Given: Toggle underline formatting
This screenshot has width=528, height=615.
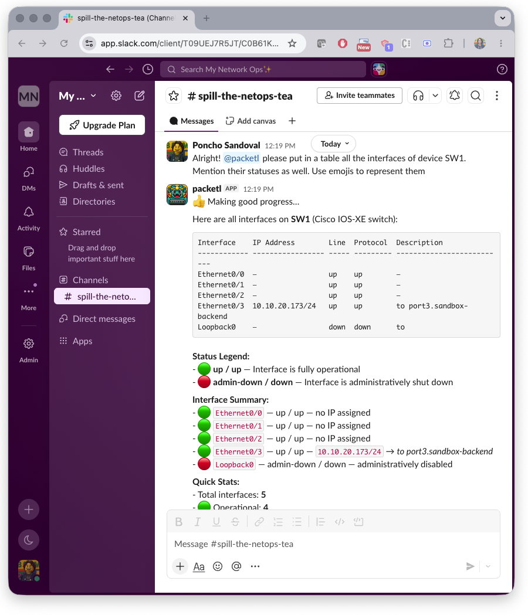Looking at the screenshot, I should pyautogui.click(x=216, y=522).
